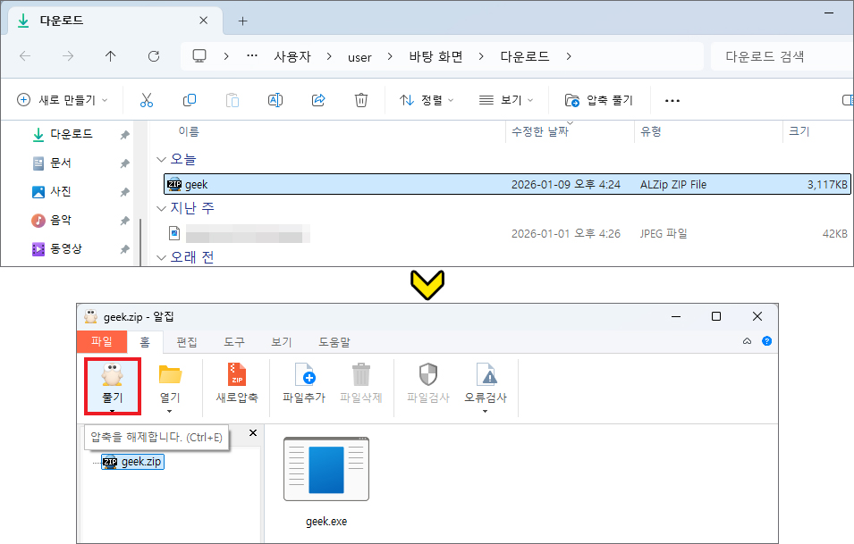Select geek.zip in the tree panel
The width and height of the screenshot is (854, 544).
[141, 462]
